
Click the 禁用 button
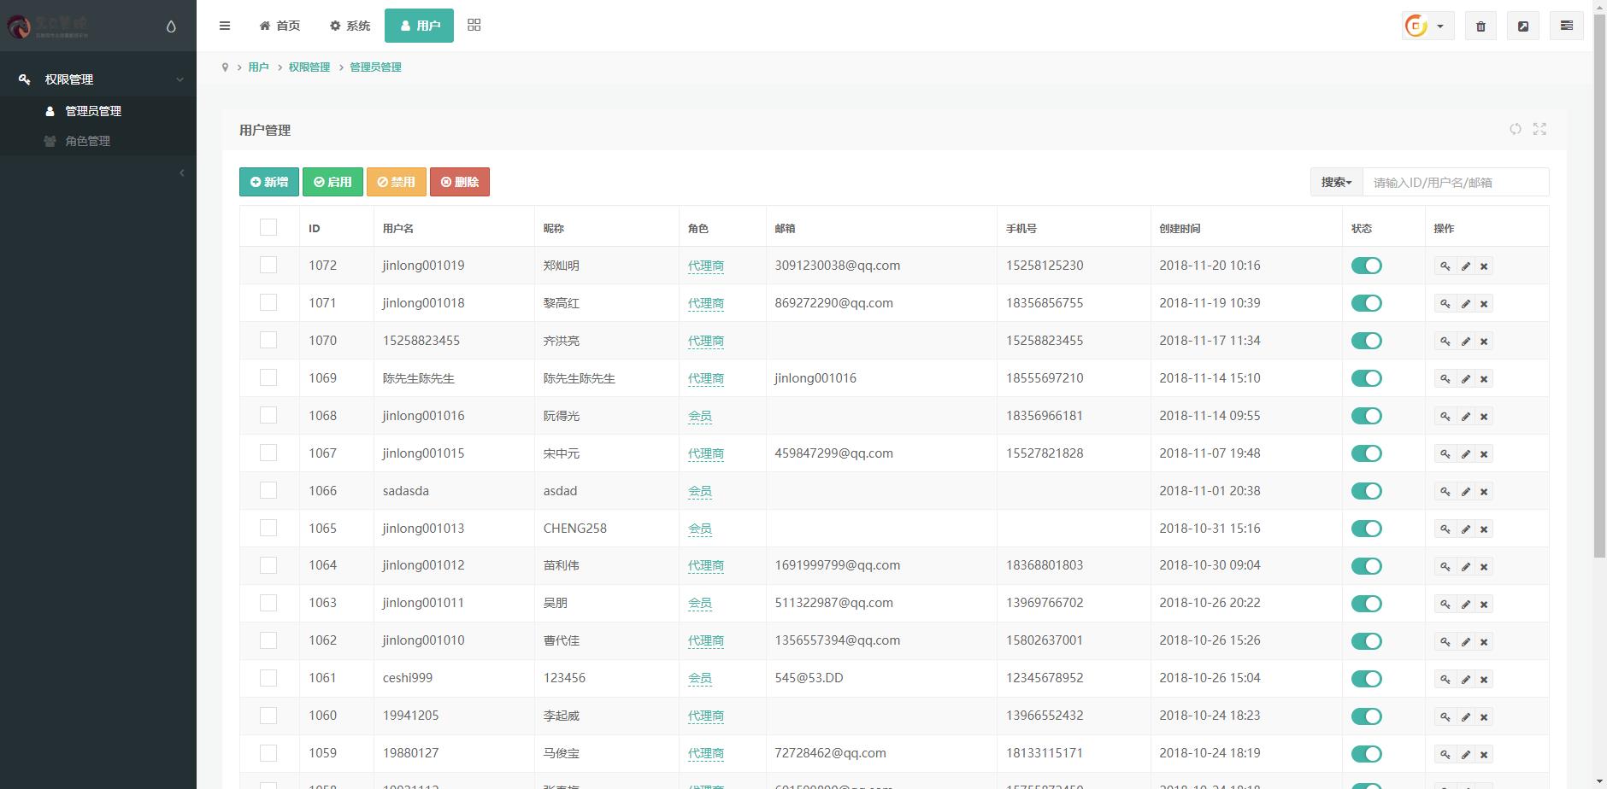click(397, 182)
